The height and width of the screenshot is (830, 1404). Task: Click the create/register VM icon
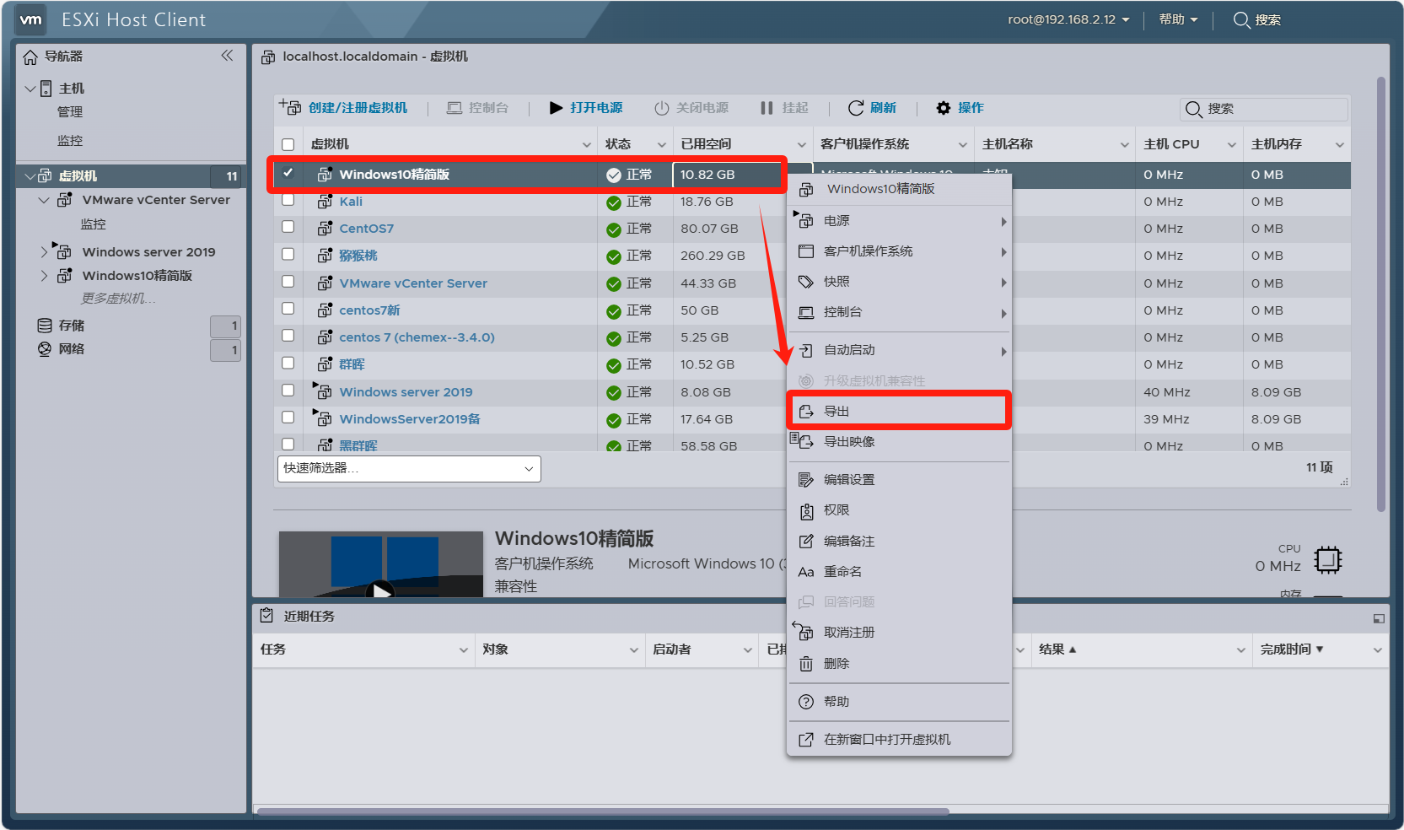click(290, 107)
